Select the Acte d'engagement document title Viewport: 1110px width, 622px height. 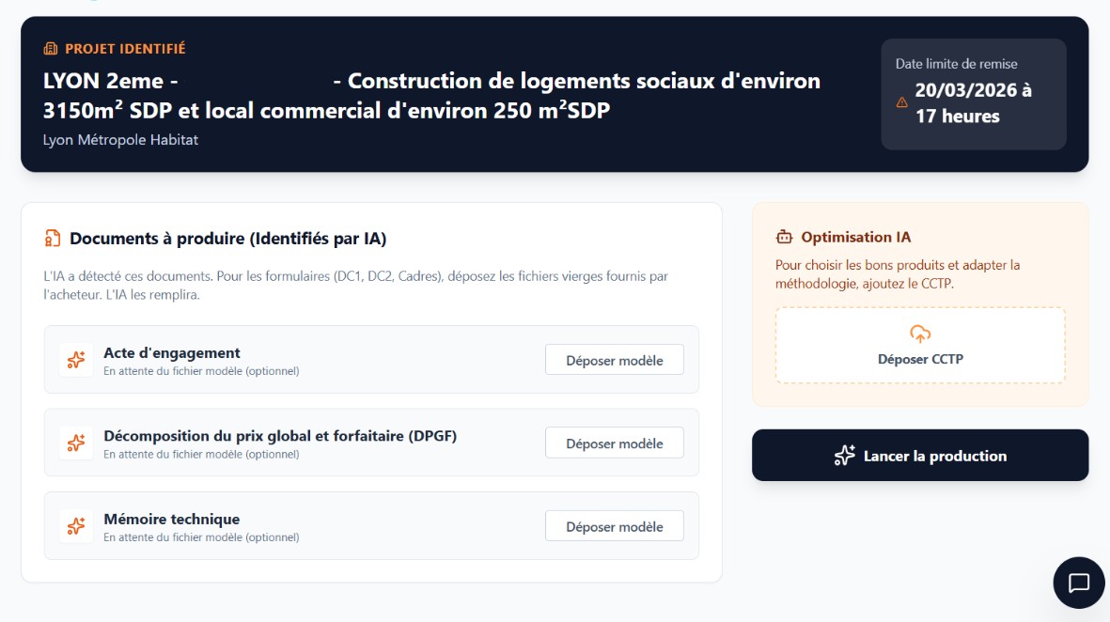tap(172, 352)
